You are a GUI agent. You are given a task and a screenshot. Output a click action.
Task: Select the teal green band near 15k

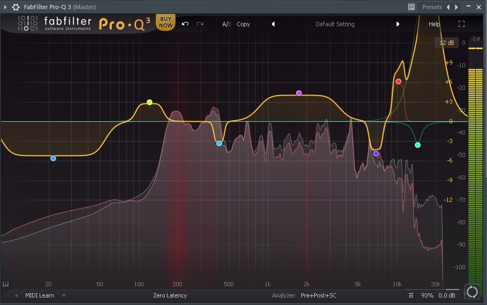pyautogui.click(x=418, y=145)
